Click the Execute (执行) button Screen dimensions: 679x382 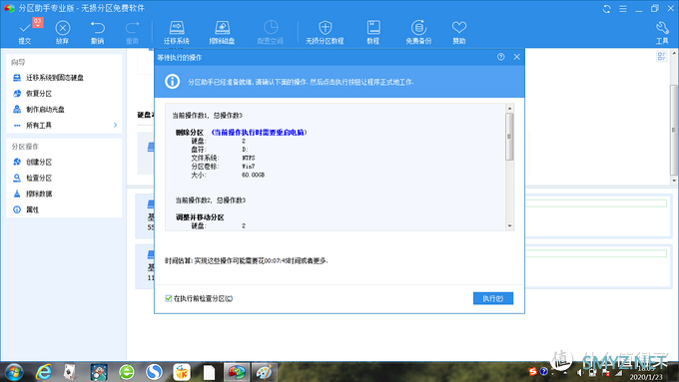(493, 298)
